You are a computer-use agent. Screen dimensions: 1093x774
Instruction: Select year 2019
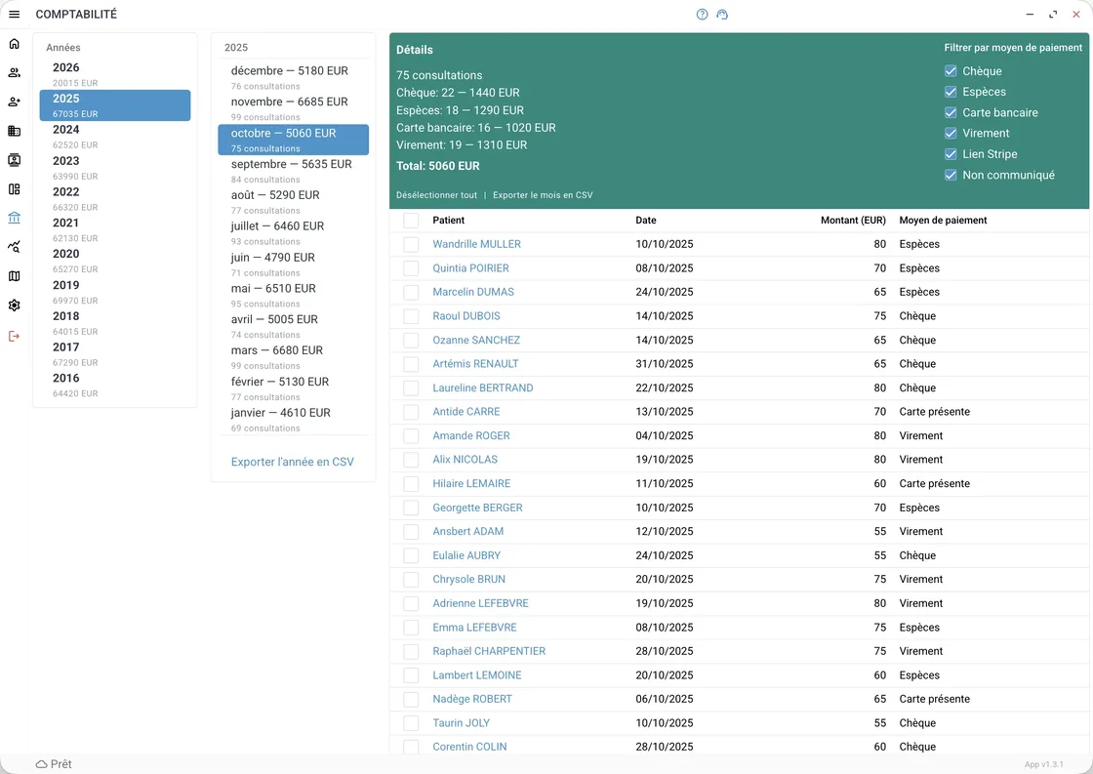click(x=115, y=292)
